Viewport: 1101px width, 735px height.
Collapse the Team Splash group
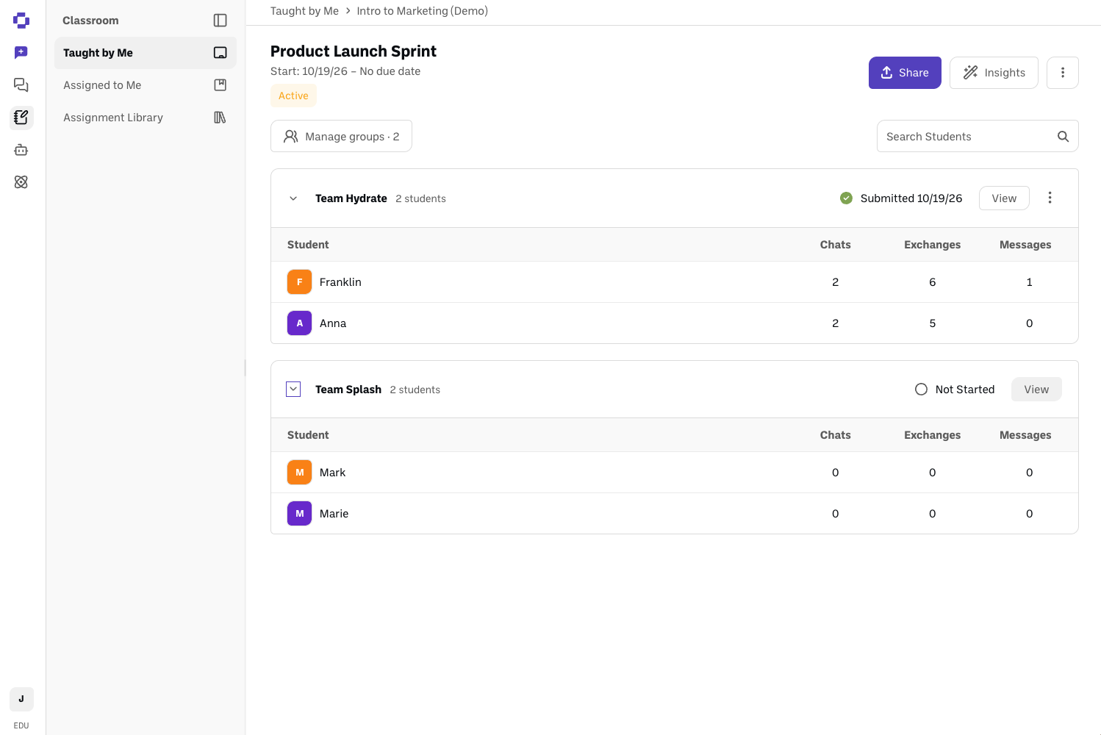(x=293, y=390)
